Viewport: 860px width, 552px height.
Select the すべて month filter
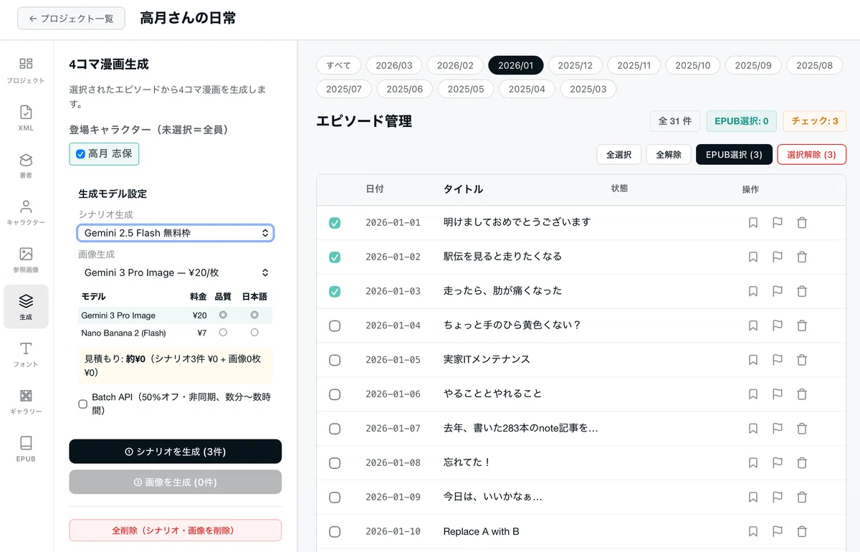[338, 65]
